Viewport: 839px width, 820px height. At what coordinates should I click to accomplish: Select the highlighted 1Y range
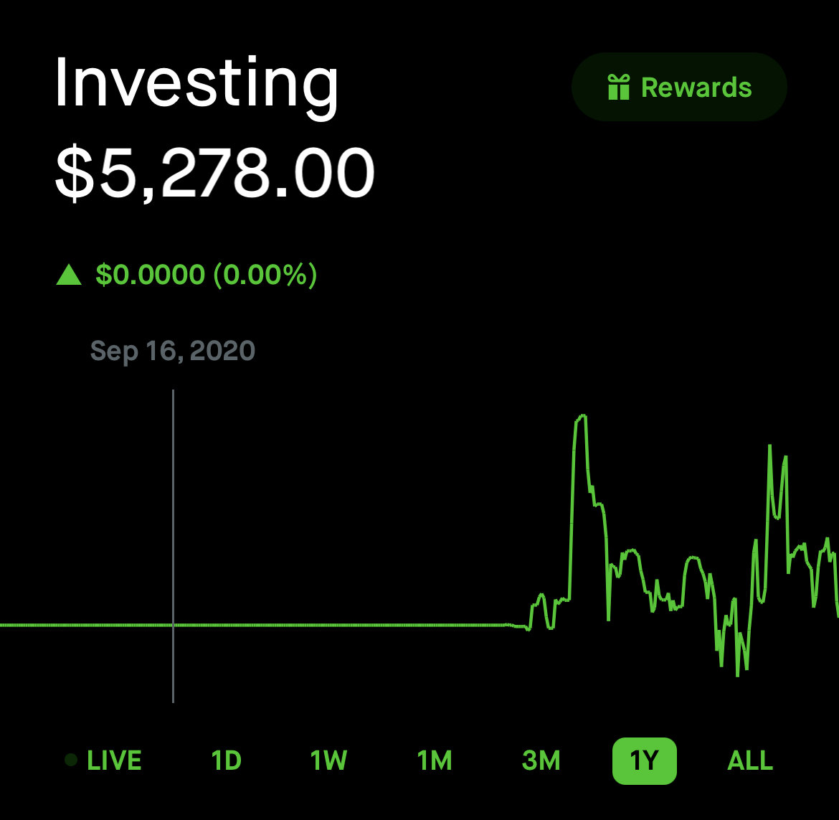click(x=644, y=760)
